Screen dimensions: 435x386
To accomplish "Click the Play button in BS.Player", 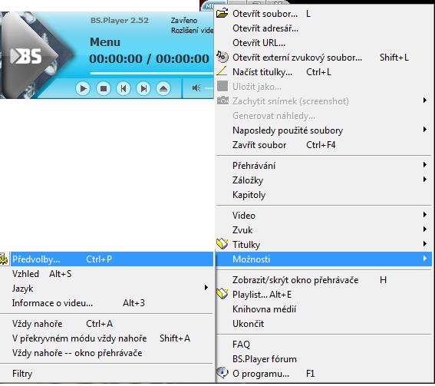I will click(x=83, y=88).
